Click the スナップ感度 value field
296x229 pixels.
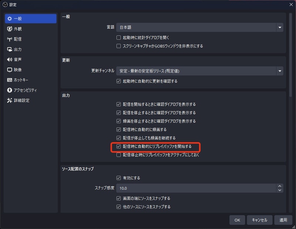(196, 188)
